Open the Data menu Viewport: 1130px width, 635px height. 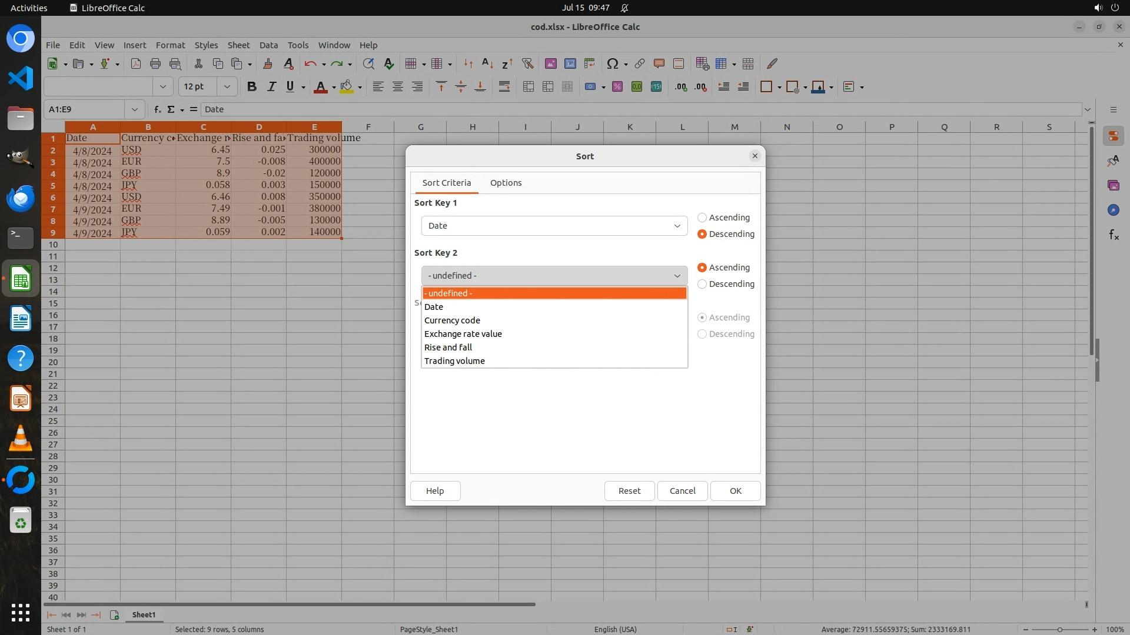pos(268,45)
